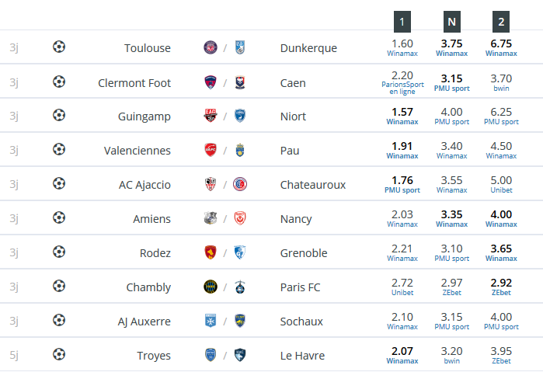The image size is (543, 379).
Task: Click the soccer ball icon in the Rodez row
Action: tap(59, 252)
